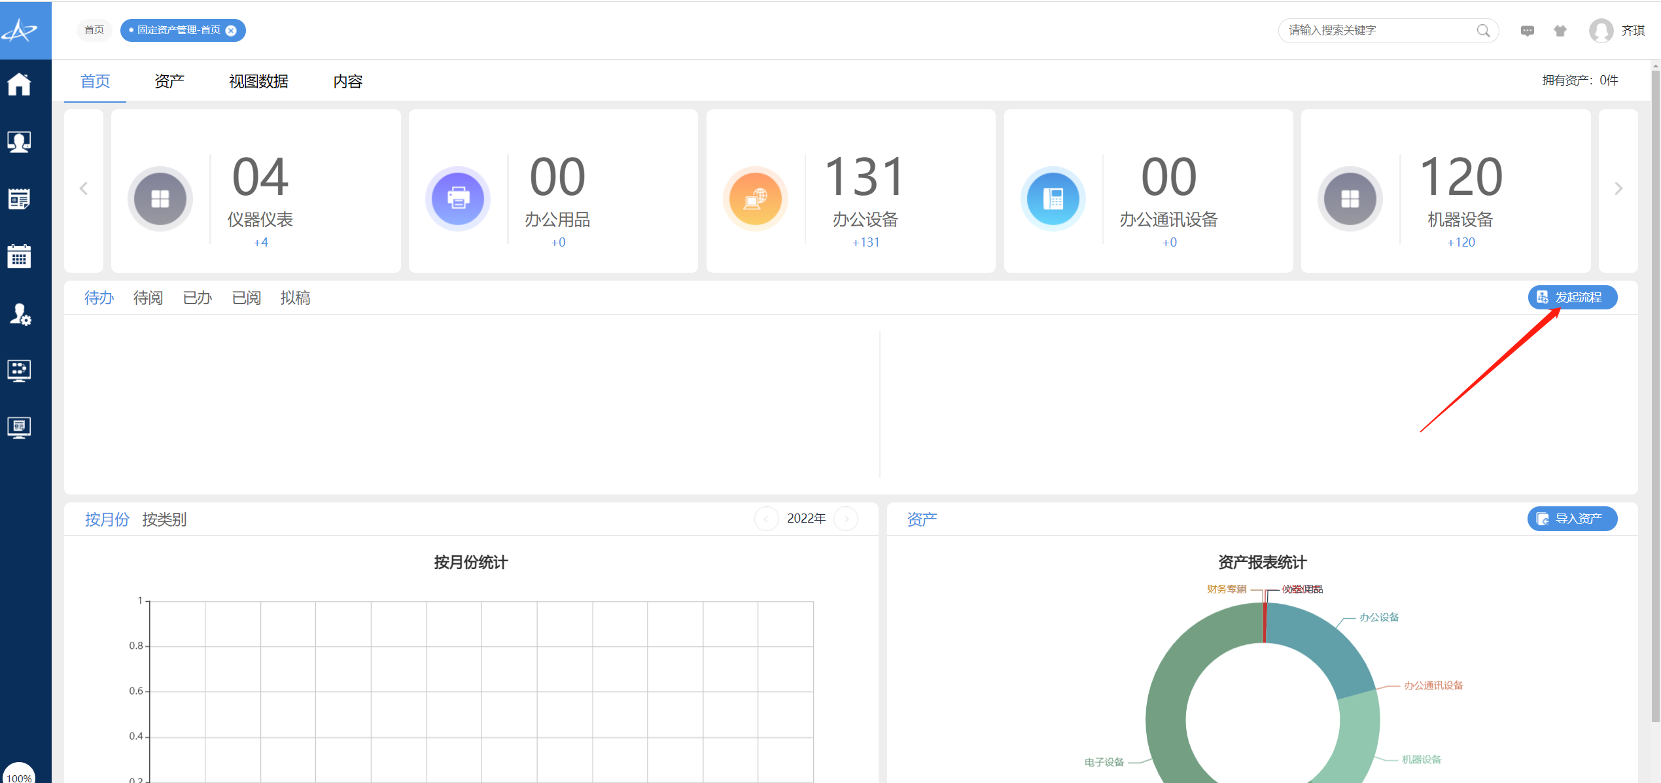Image resolution: width=1661 pixels, height=783 pixels.
Task: Open the calendar icon in sidebar
Action: pos(19,256)
